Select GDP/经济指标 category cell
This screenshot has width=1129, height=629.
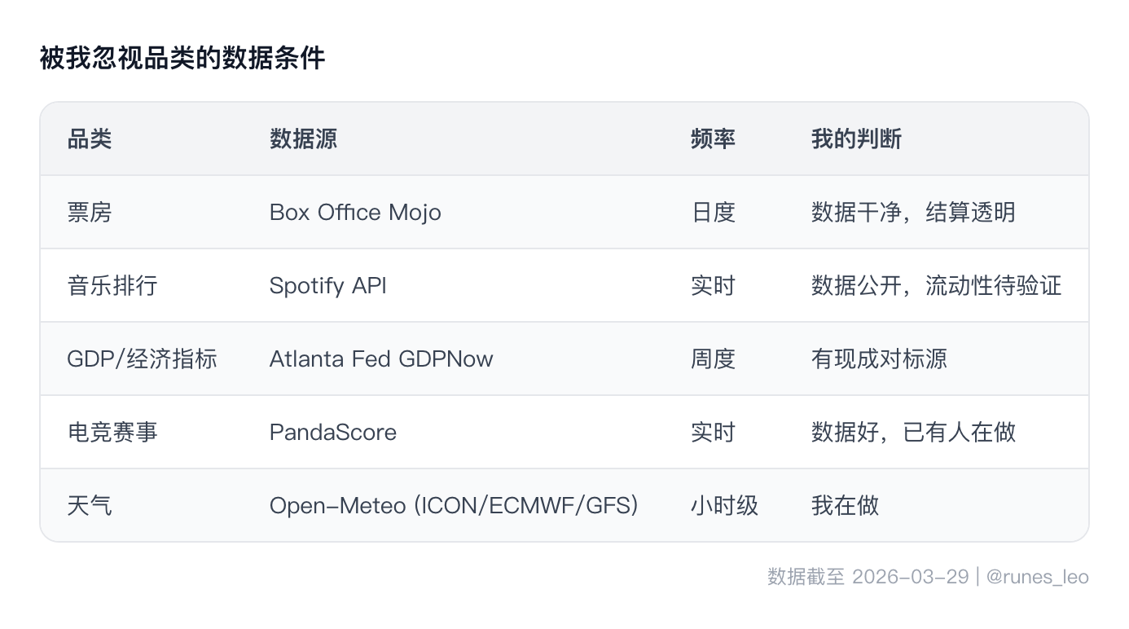coord(142,359)
